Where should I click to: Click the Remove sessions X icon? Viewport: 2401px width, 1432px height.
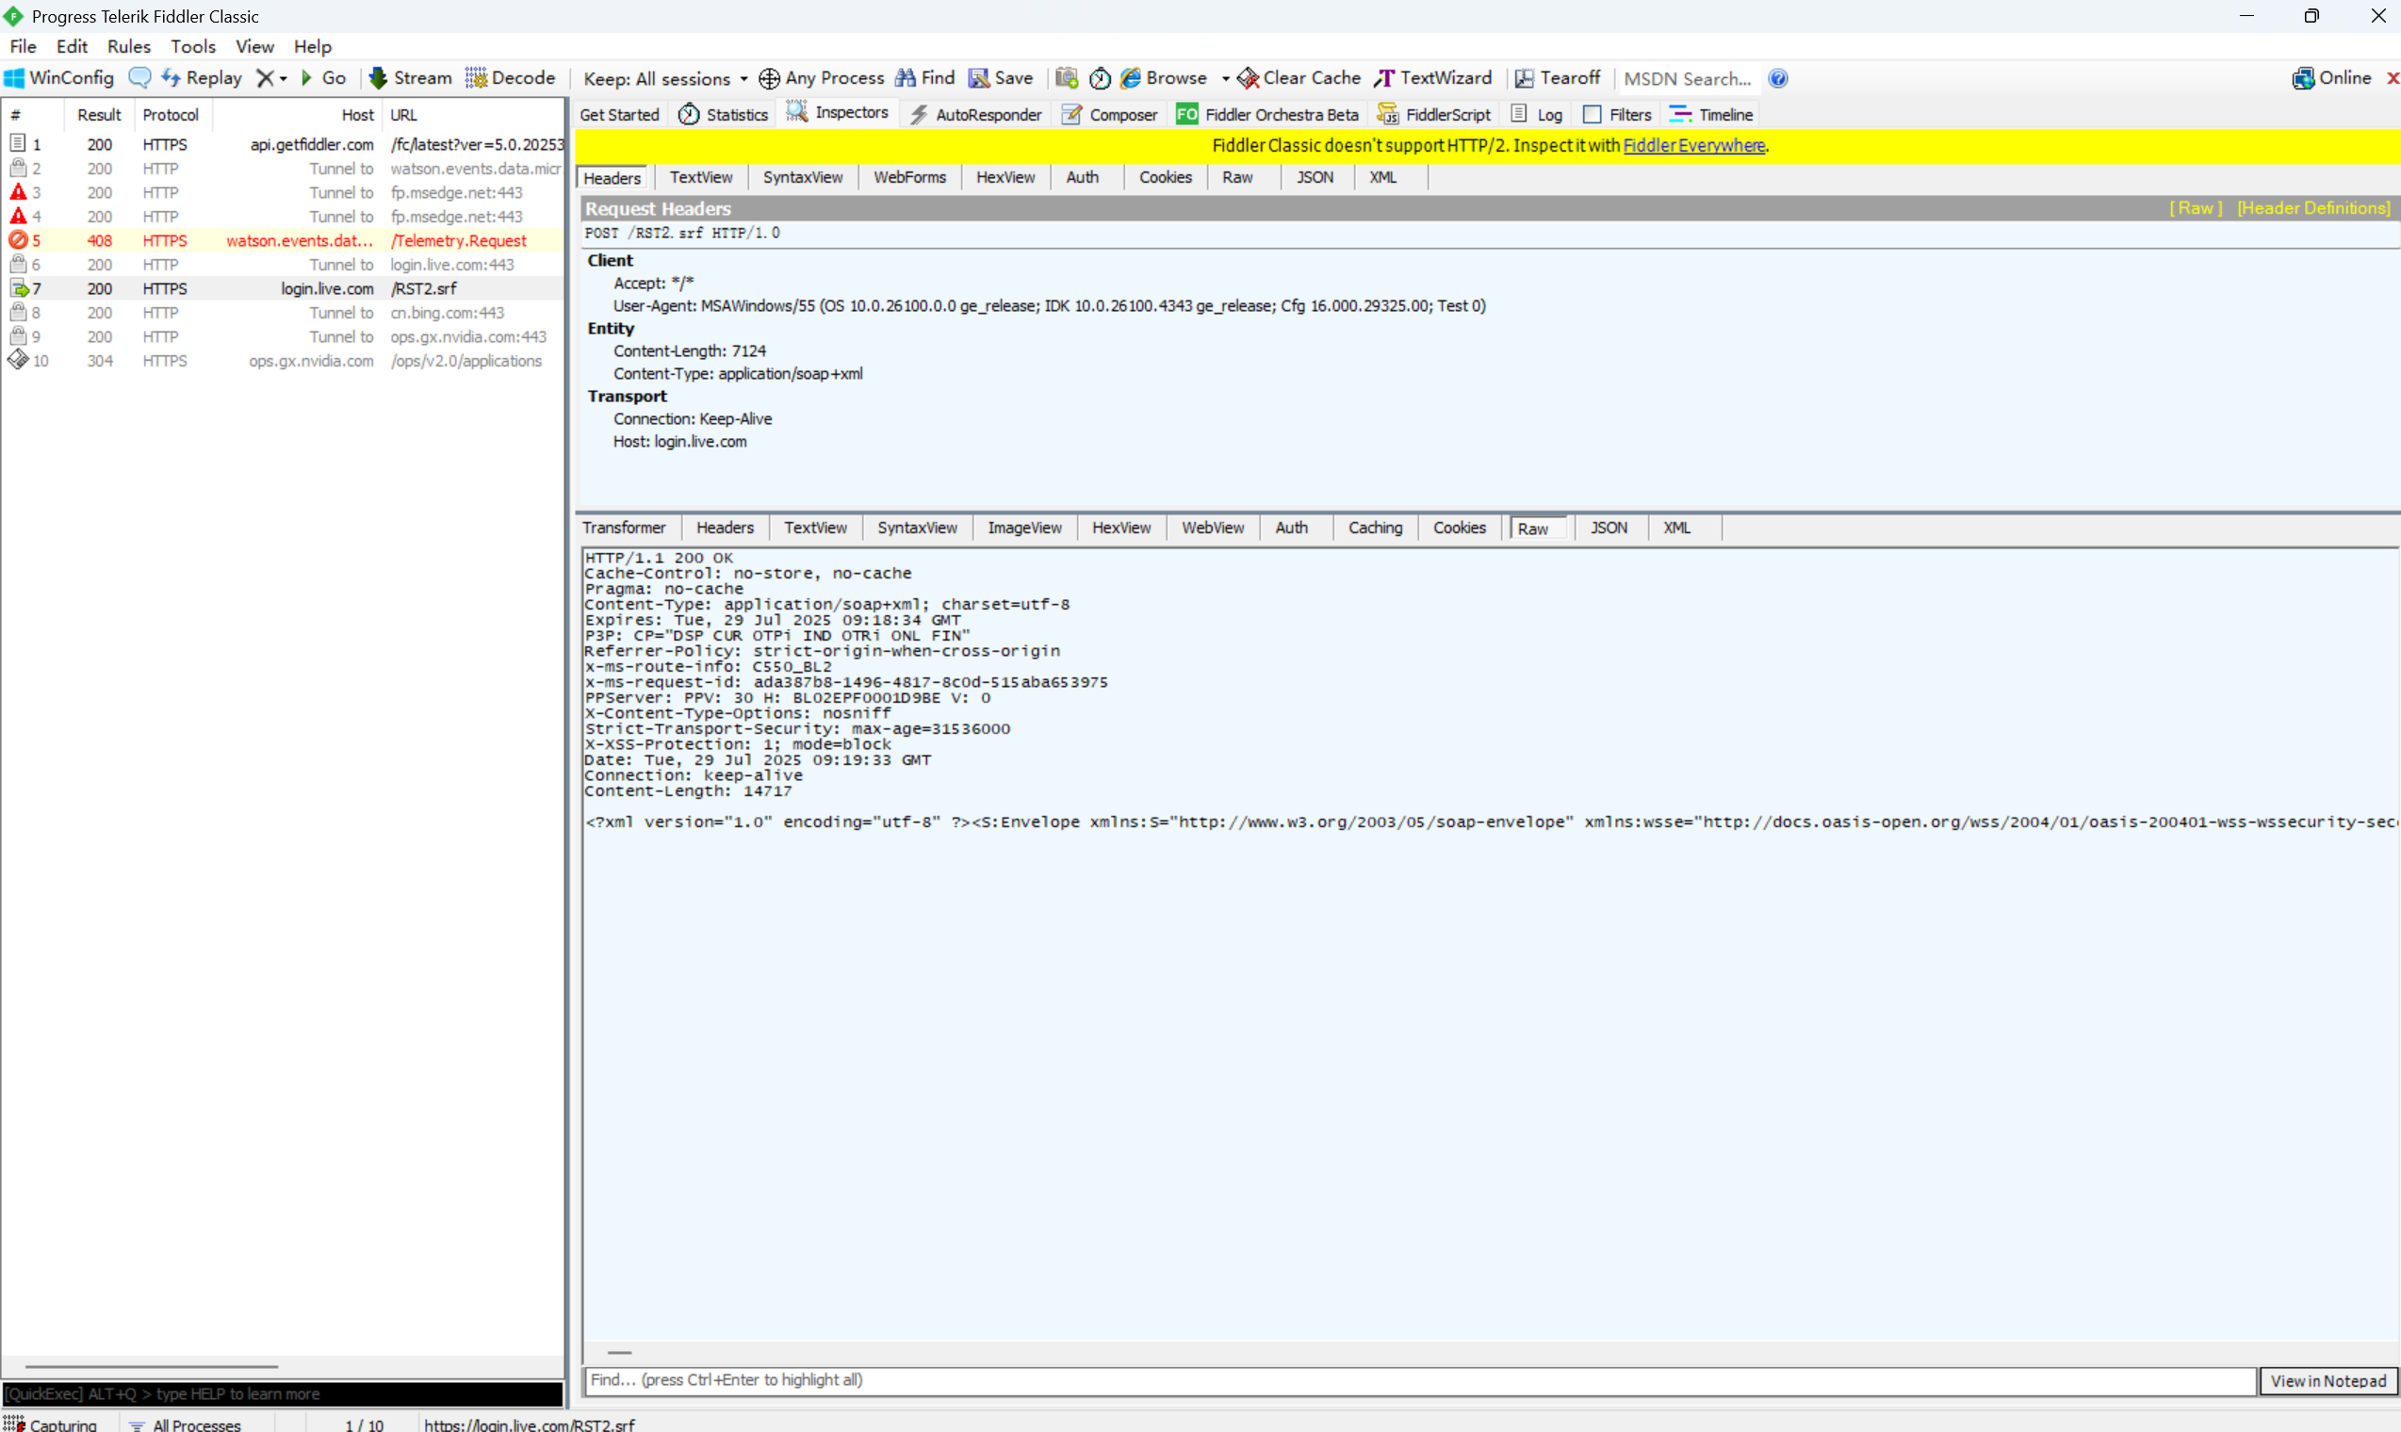[265, 78]
